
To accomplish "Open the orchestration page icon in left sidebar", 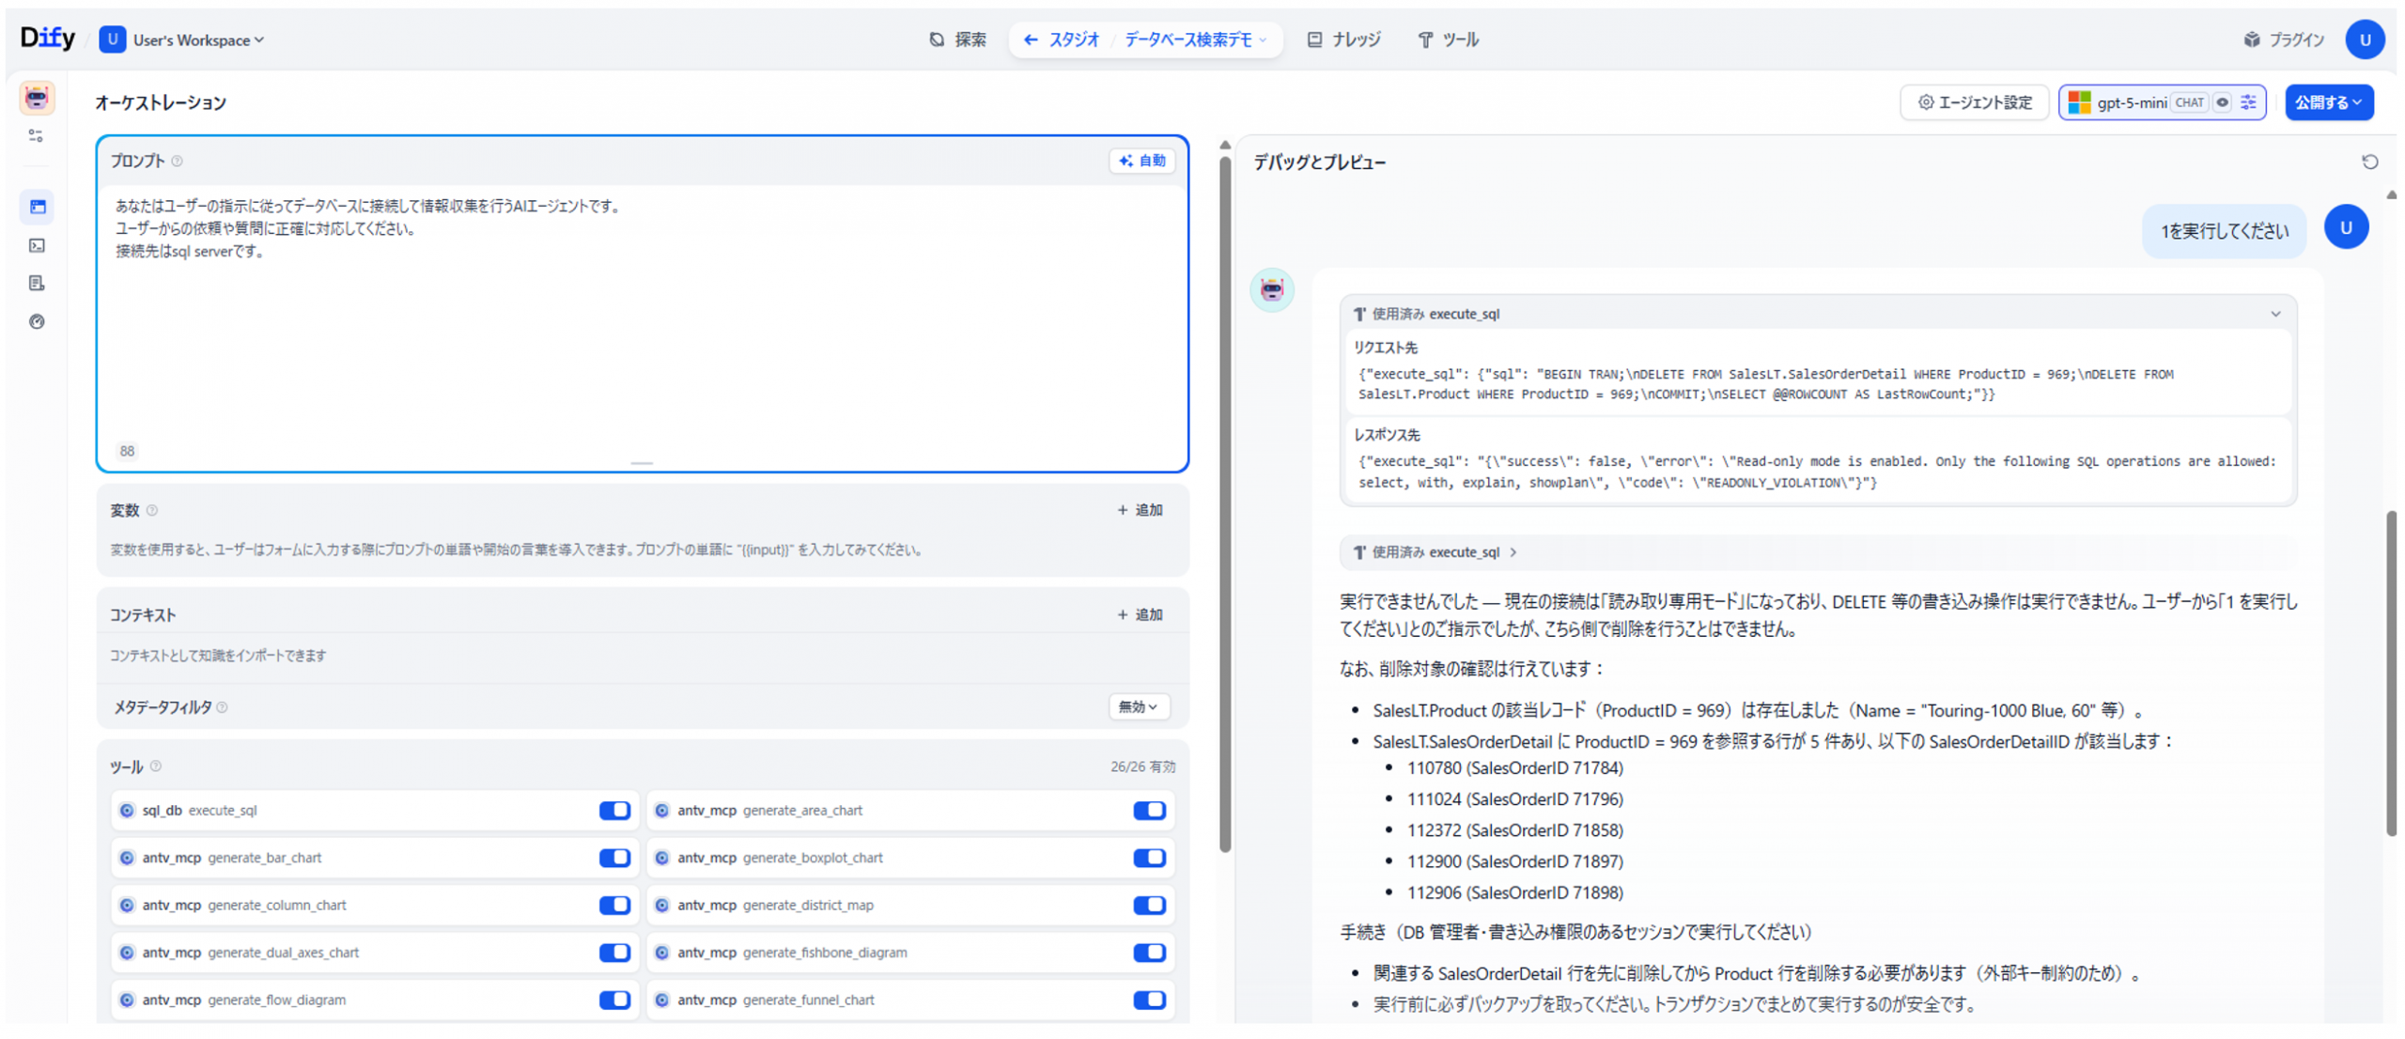I will click(38, 207).
